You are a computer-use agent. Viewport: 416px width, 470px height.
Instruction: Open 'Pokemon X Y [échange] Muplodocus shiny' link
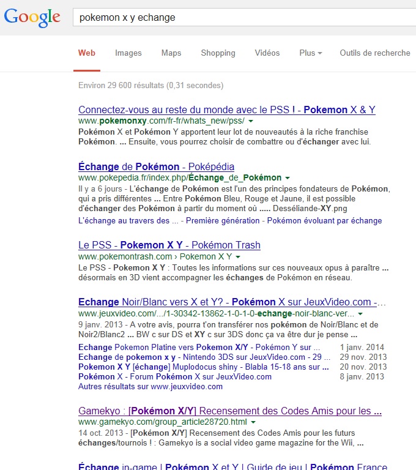pyautogui.click(x=204, y=367)
